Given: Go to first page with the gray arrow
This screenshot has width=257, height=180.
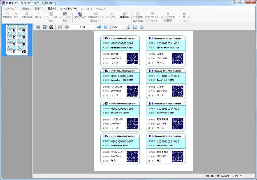Looking at the screenshot, I should click(60, 27).
